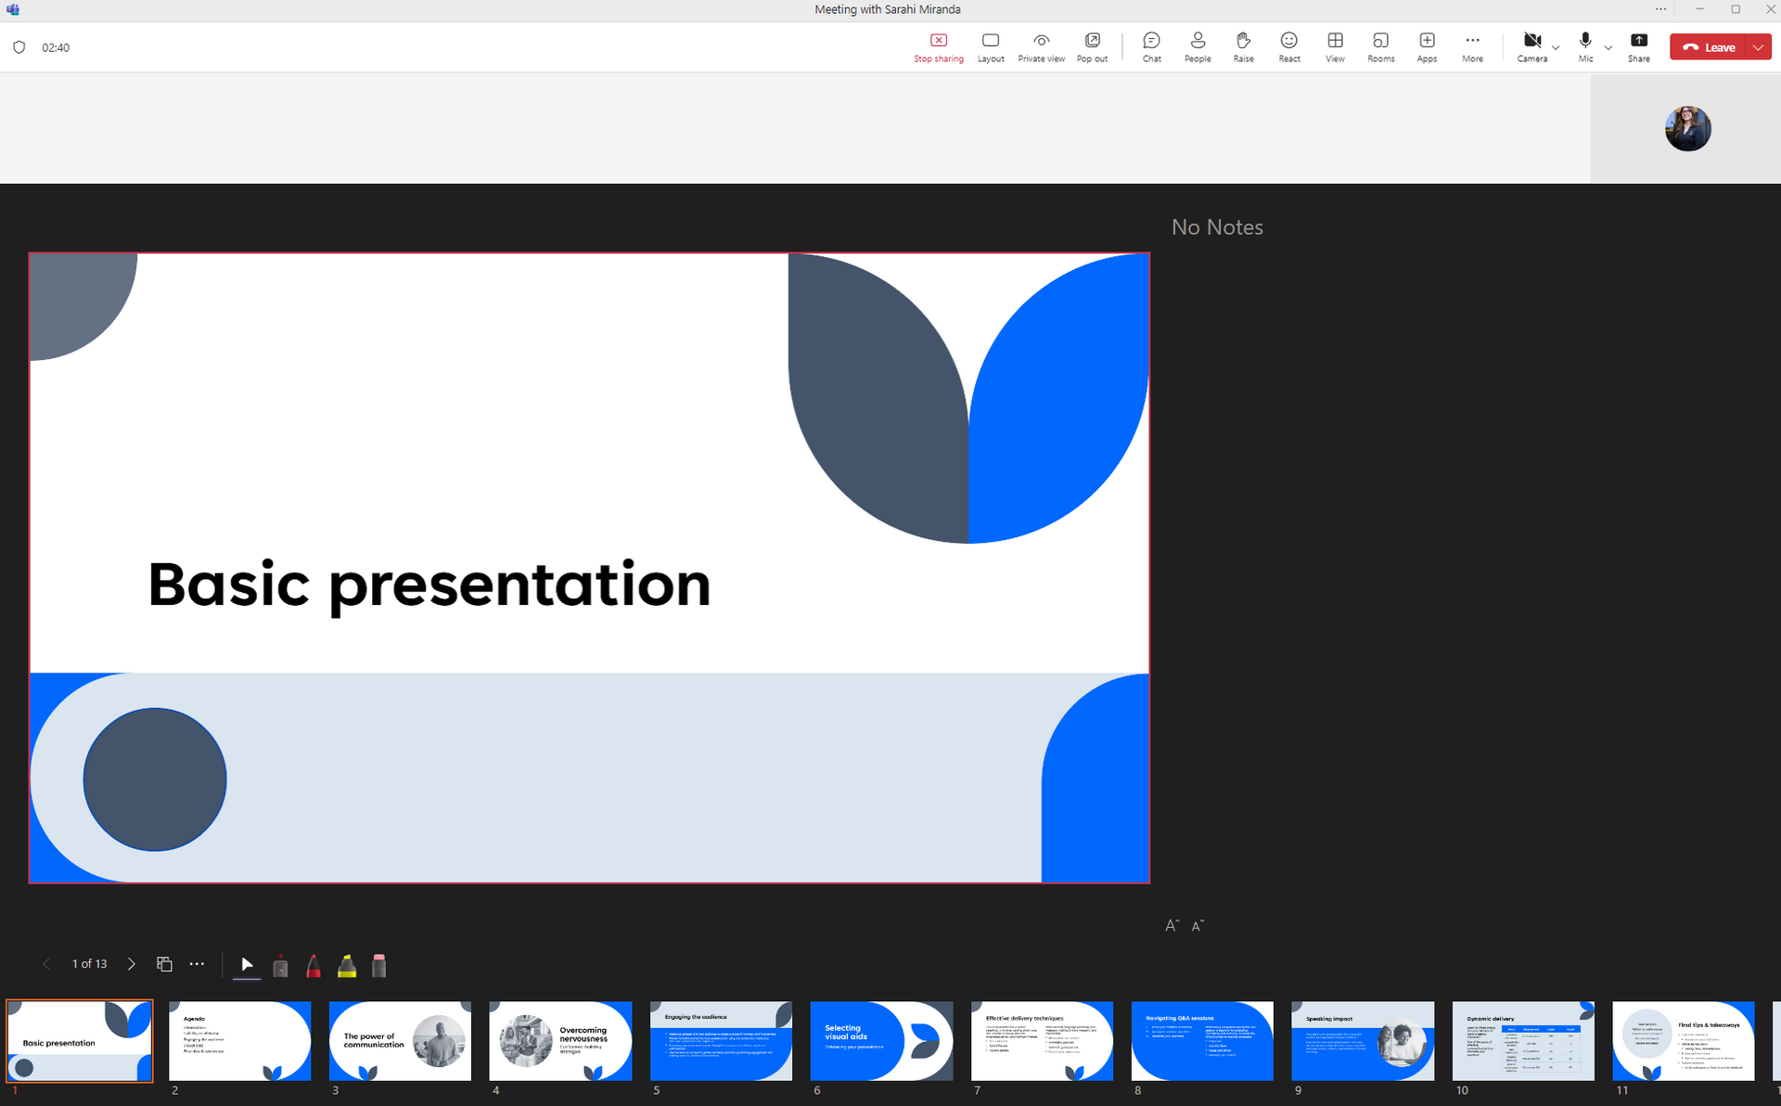Select the eraser annotation tool
This screenshot has height=1106, width=1781.
(x=379, y=965)
